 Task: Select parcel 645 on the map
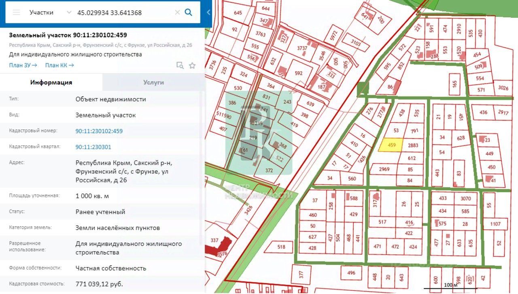tap(238, 13)
